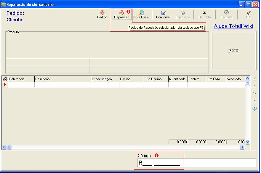The width and height of the screenshot is (261, 173).
Task: Open the Nota Fiscal option
Action: coord(141,15)
